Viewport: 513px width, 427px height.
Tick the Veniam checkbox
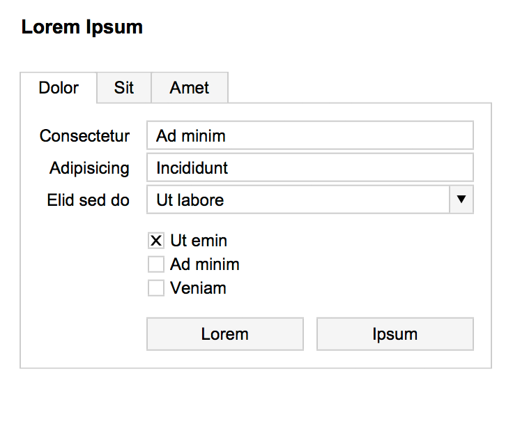(x=156, y=288)
